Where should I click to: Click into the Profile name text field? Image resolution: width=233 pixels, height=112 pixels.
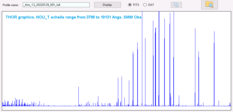(x=56, y=5)
